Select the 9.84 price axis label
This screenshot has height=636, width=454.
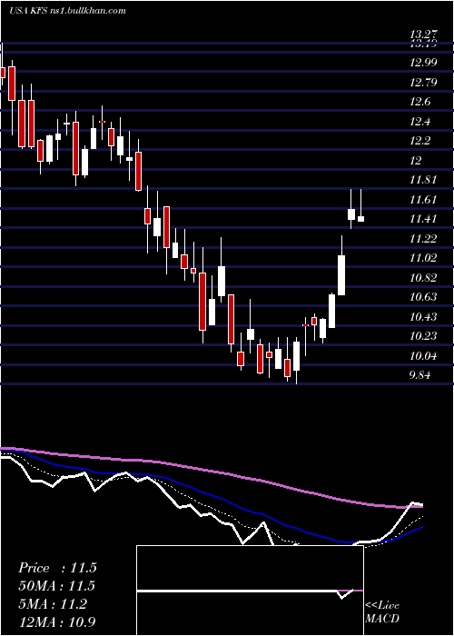(x=419, y=375)
